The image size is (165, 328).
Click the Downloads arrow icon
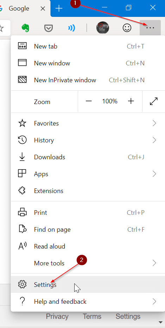click(x=22, y=157)
